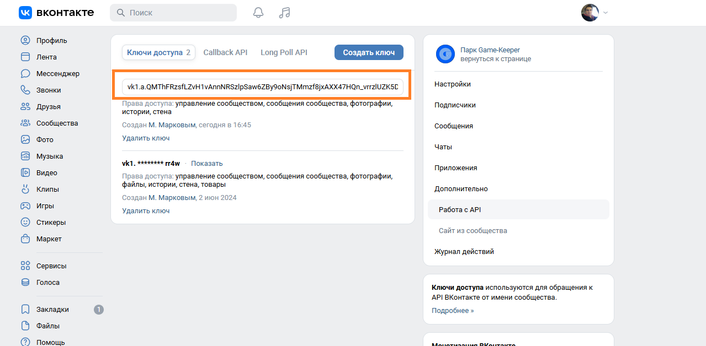
Task: Open Журнал действий in right menu
Action: pyautogui.click(x=464, y=251)
